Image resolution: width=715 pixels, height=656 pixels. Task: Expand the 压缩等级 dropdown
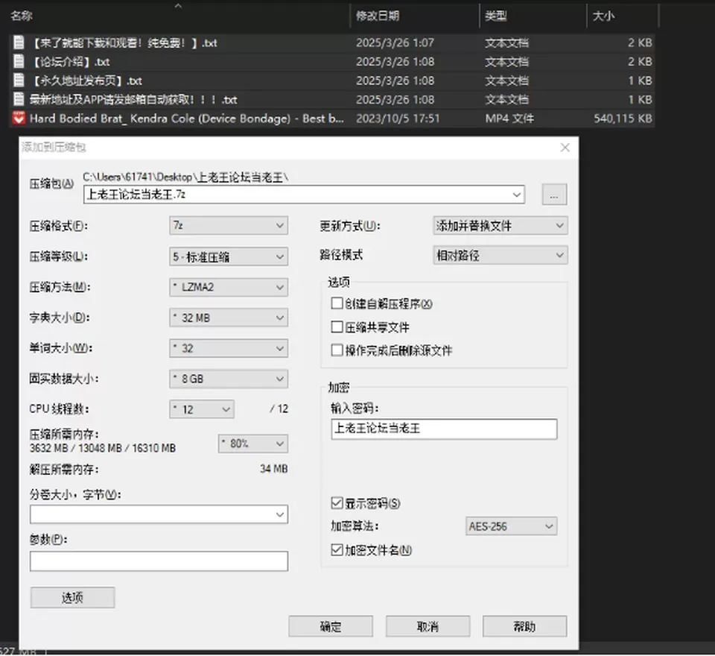pyautogui.click(x=229, y=256)
